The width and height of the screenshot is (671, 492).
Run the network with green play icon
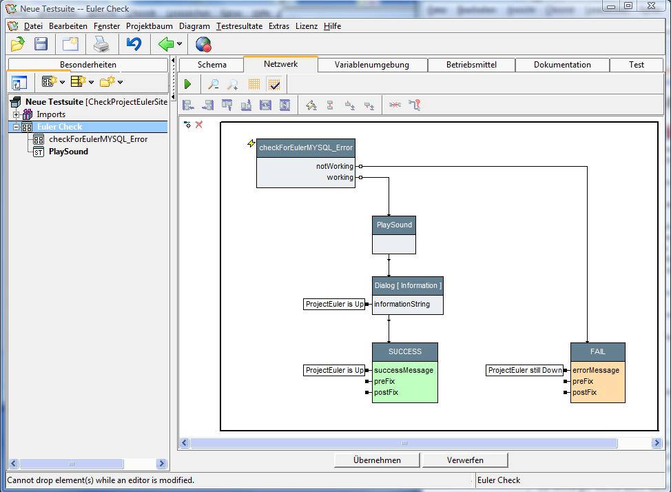click(187, 84)
